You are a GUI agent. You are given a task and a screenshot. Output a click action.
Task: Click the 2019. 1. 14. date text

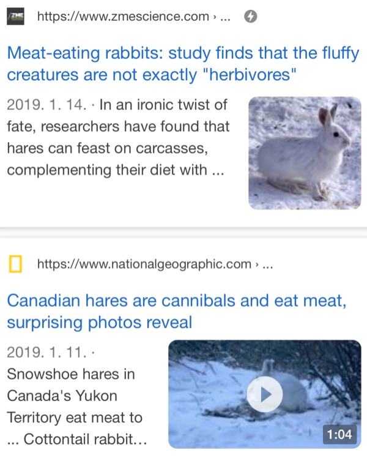point(46,105)
